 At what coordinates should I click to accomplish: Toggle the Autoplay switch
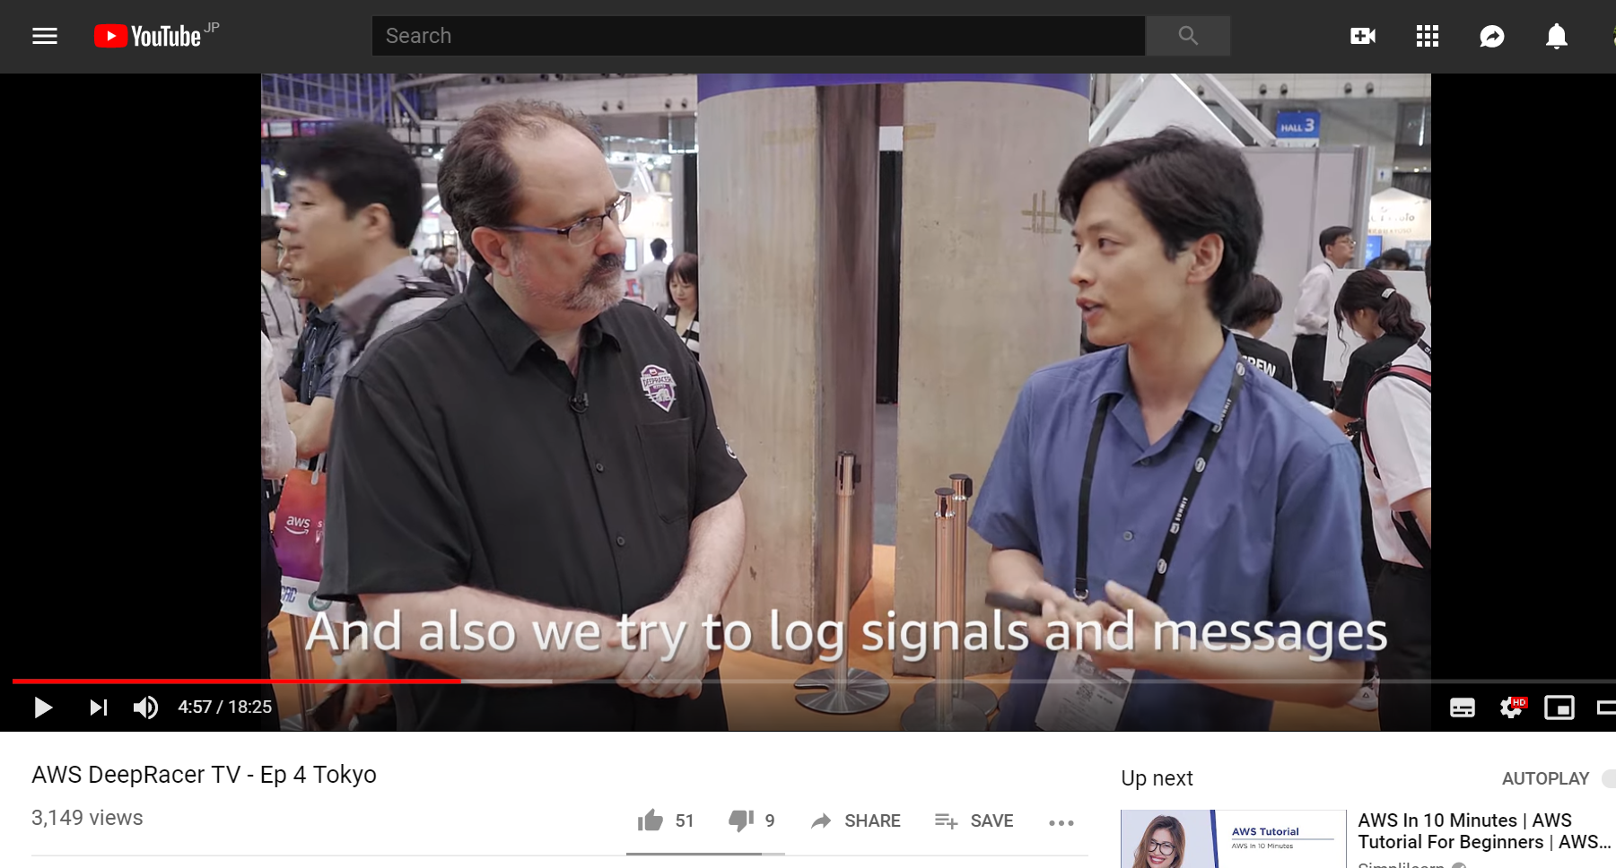tap(1608, 778)
